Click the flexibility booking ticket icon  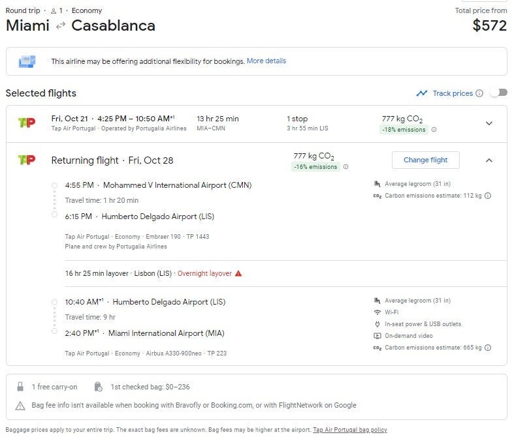point(27,61)
